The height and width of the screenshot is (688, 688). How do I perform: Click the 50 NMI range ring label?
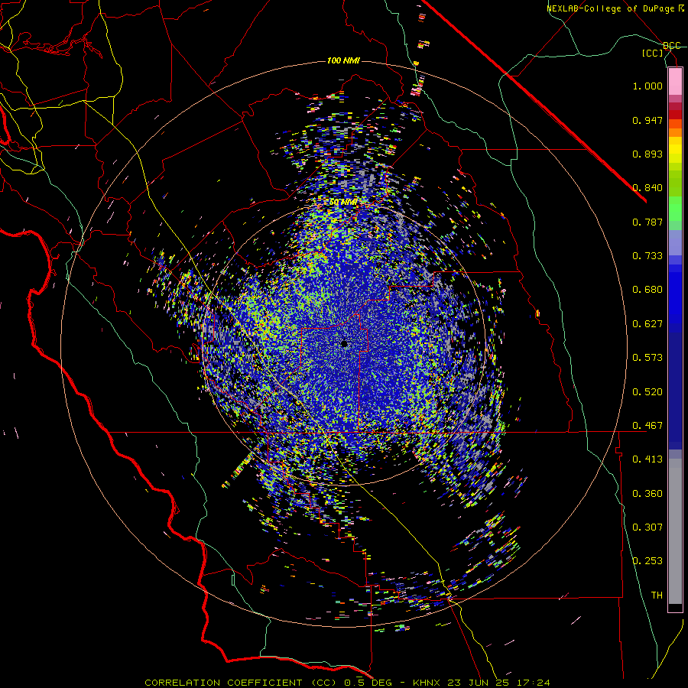pyautogui.click(x=343, y=202)
